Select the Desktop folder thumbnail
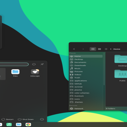Viewport: 127px width, 127px height. coord(121,59)
